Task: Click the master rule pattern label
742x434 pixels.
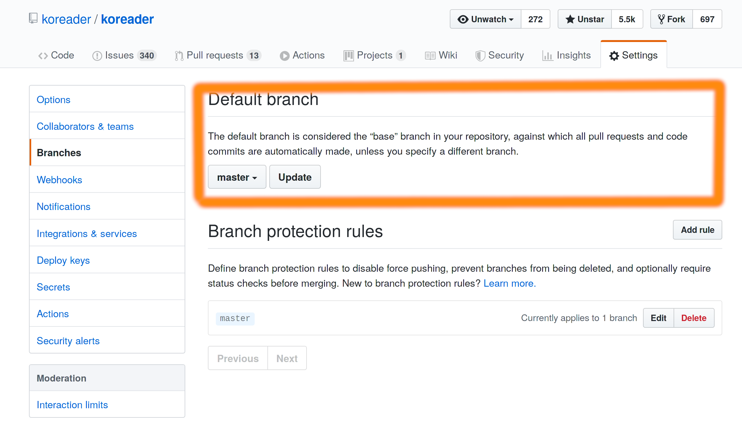Action: [235, 318]
